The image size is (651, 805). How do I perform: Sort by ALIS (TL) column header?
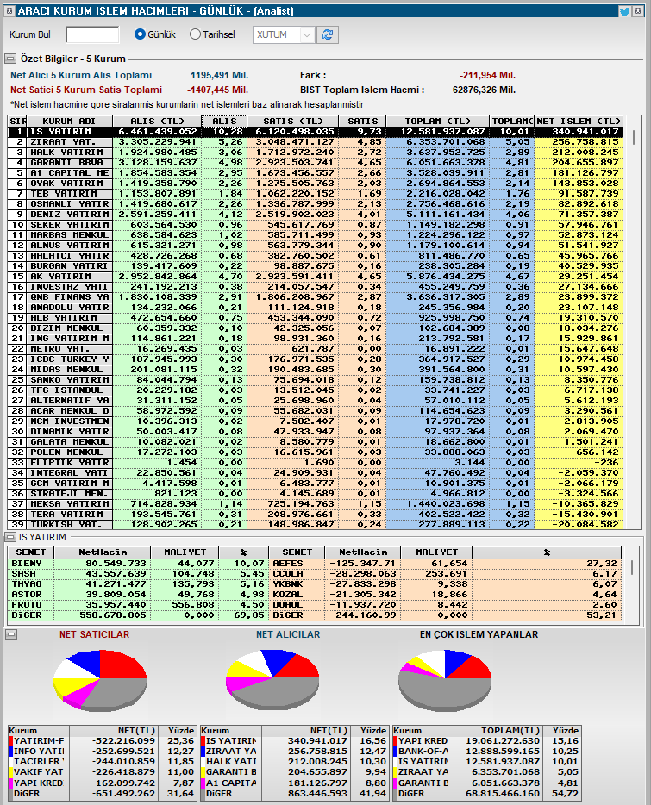[156, 122]
